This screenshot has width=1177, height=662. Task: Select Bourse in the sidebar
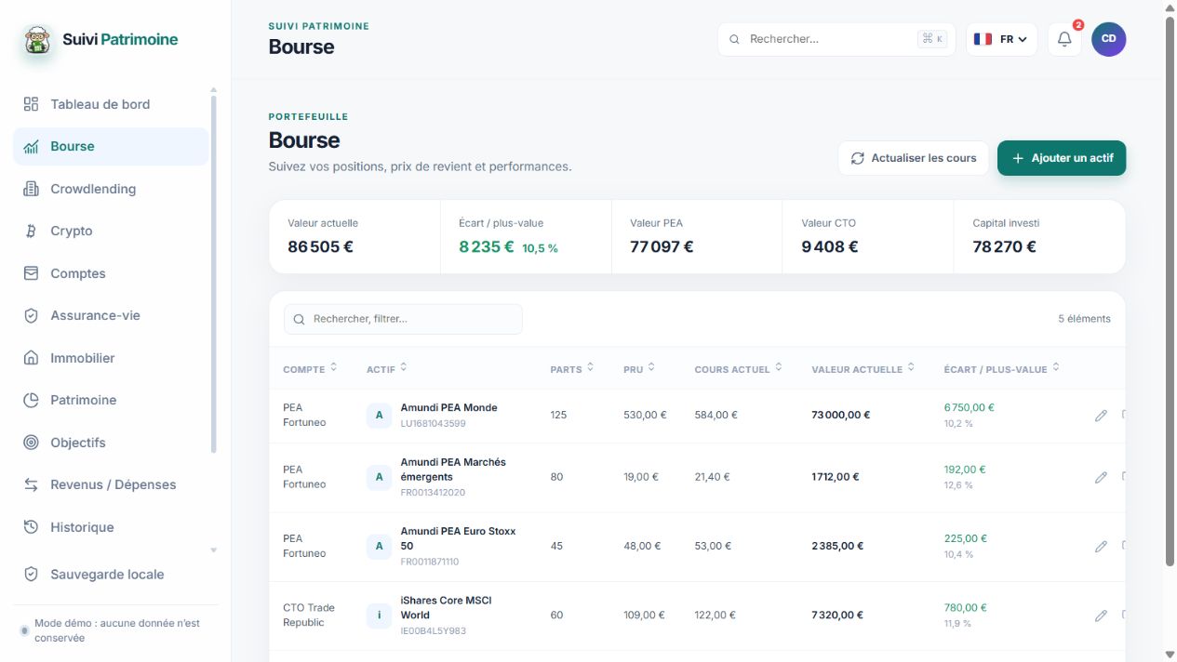pos(111,146)
